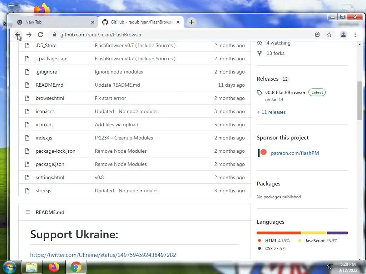Click the file icon beside .DS_Store

click(27, 45)
